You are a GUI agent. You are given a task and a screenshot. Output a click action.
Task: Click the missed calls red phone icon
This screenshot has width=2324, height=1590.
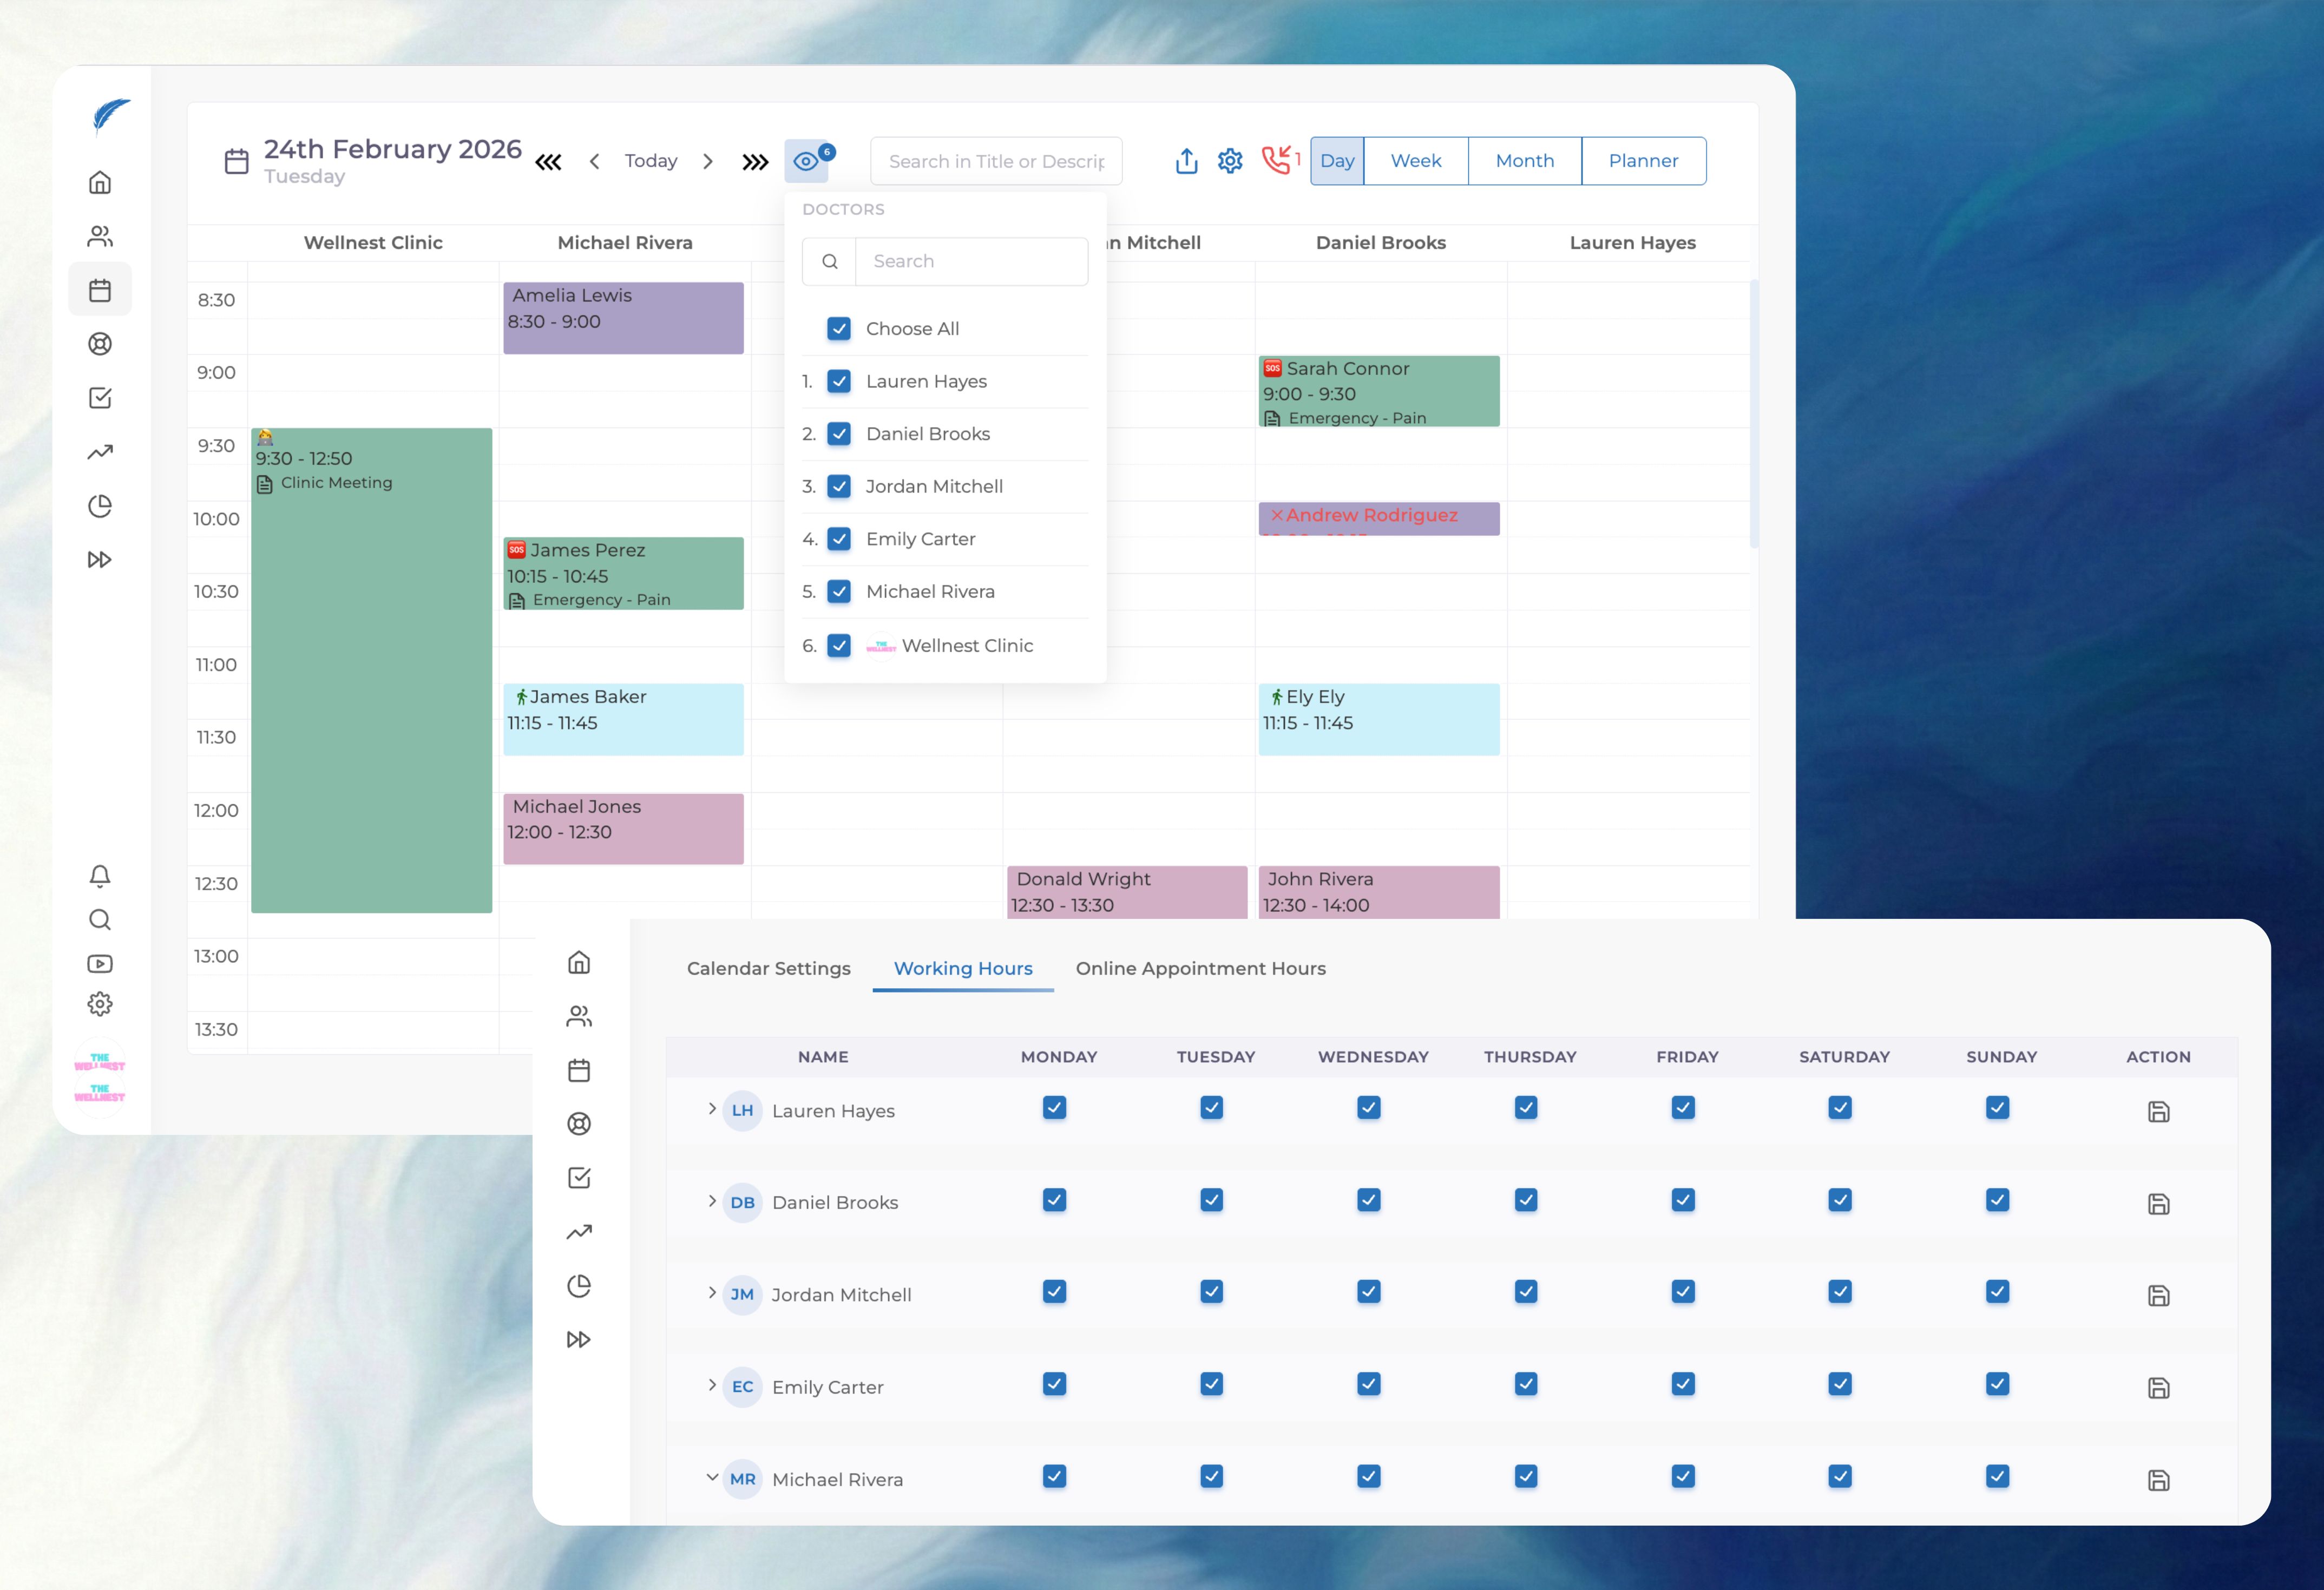[x=1277, y=160]
